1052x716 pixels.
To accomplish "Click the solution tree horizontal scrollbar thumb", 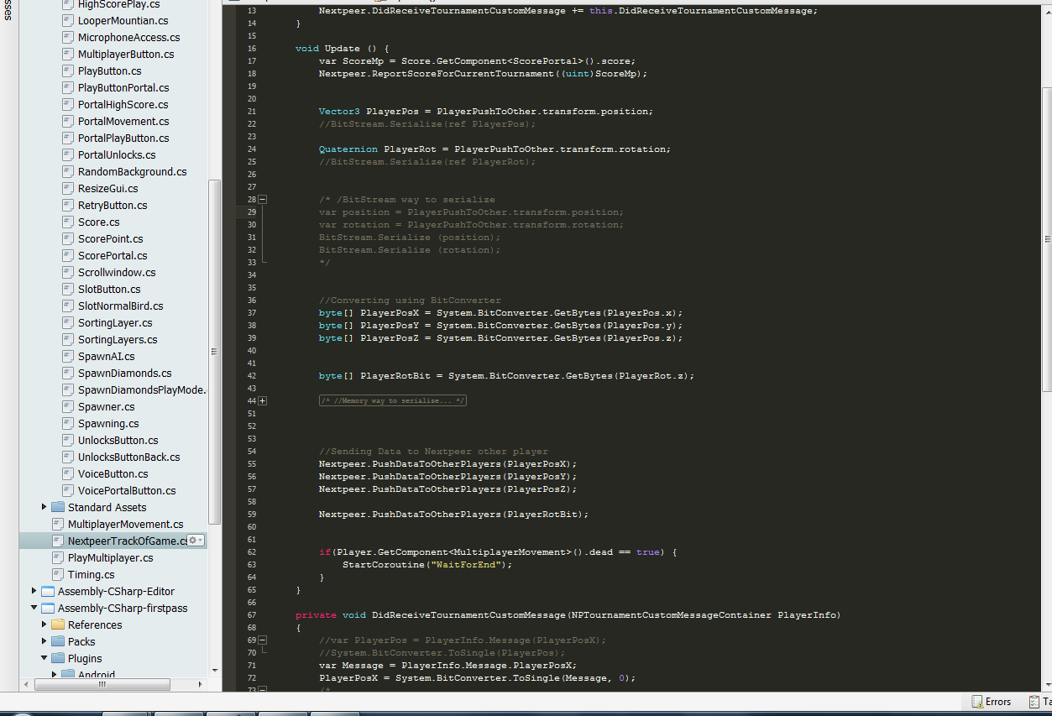I will tap(103, 684).
